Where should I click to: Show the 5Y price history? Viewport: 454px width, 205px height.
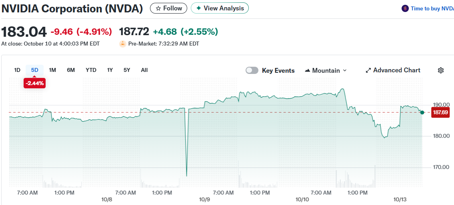tap(127, 70)
